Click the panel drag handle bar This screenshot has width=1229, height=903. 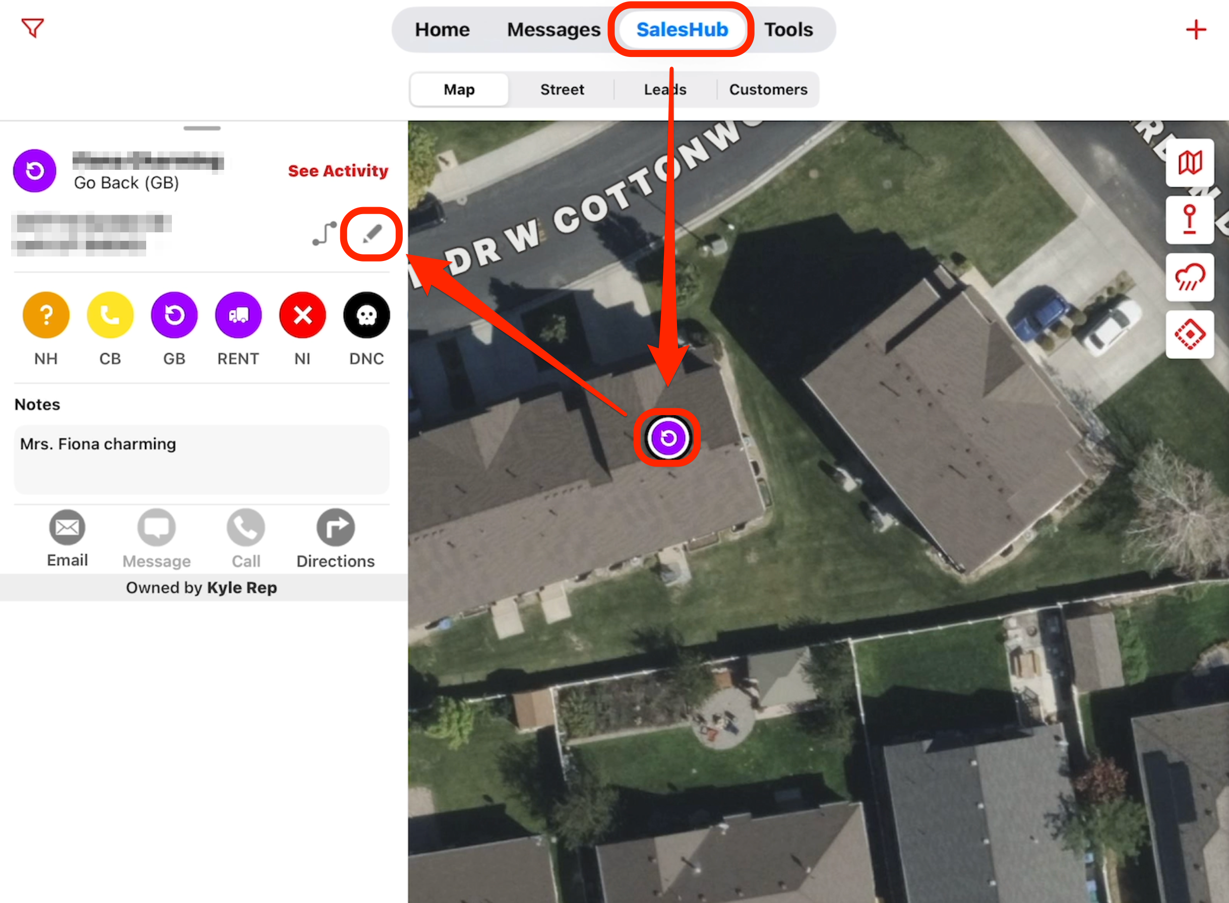(x=202, y=128)
